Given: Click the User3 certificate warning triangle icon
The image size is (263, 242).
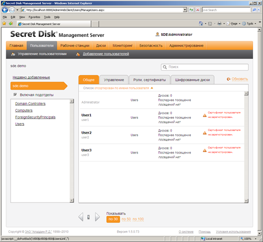Looking at the screenshot, I should (x=205, y=150).
